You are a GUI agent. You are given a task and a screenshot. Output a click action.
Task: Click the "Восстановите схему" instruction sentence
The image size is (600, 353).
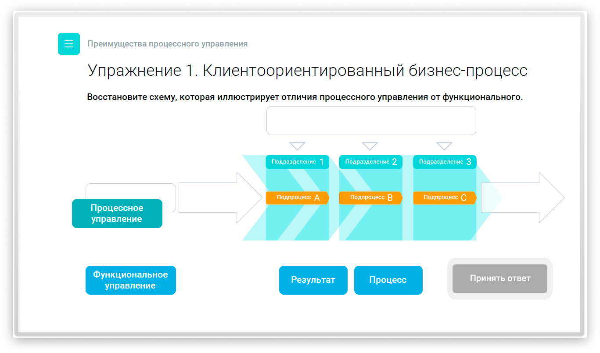pos(305,97)
